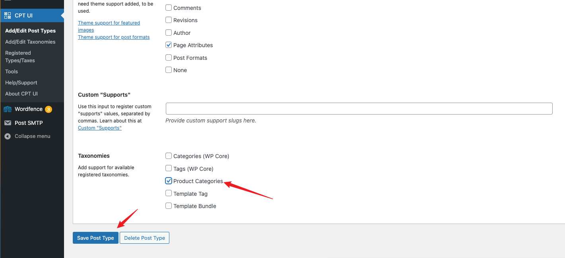
Task: Tick the Categories (WP Core) checkbox
Action: tap(169, 156)
